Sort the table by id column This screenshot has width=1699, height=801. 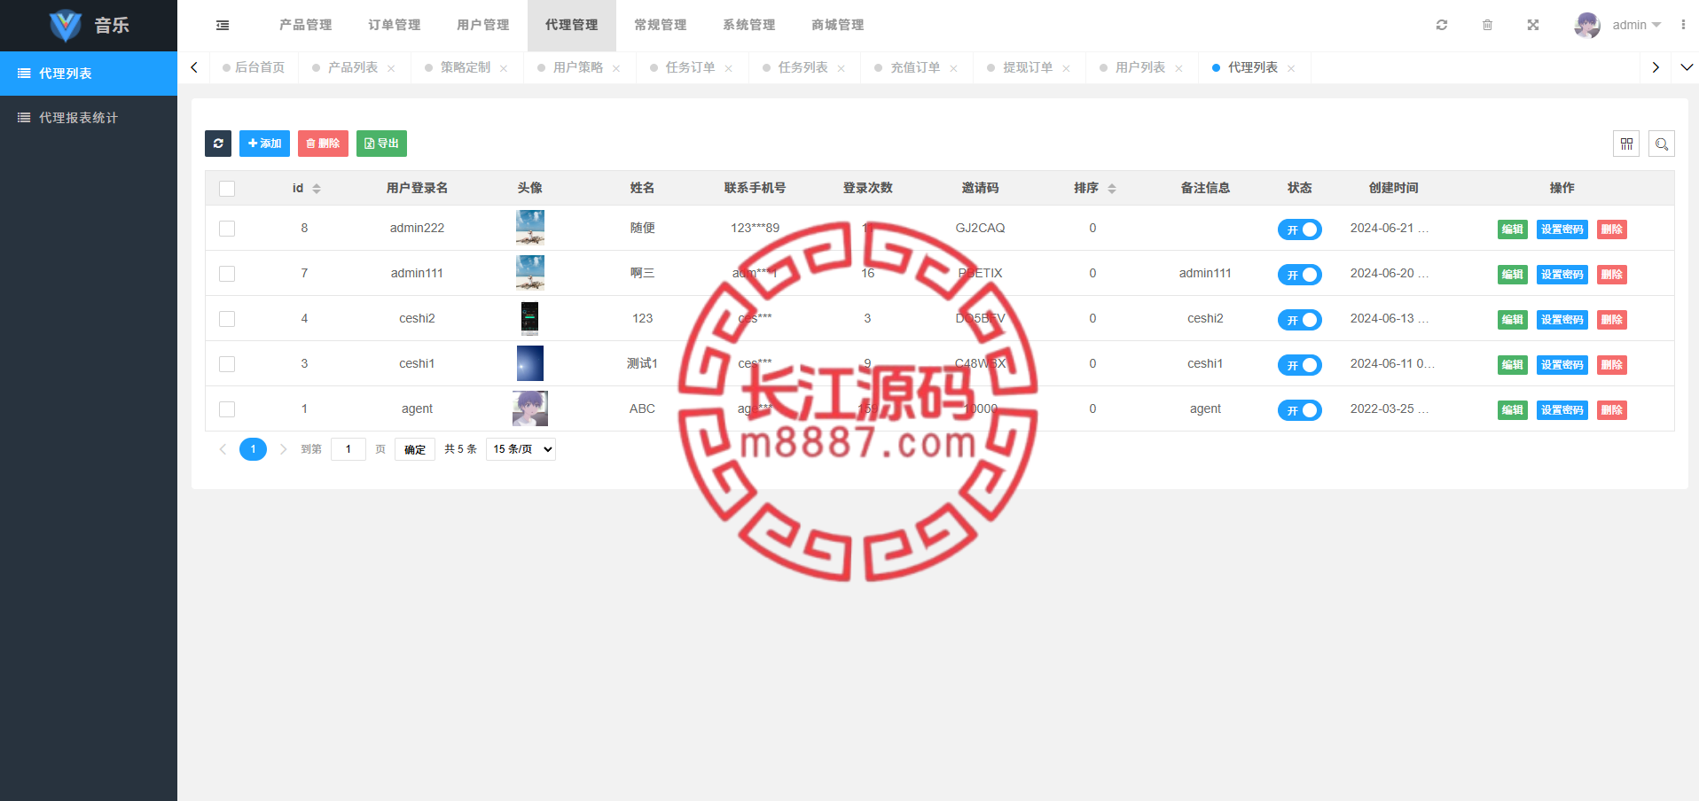click(x=317, y=188)
